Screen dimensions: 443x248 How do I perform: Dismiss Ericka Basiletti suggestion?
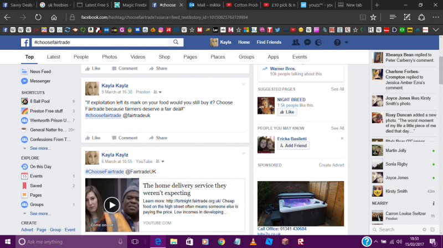click(342, 139)
